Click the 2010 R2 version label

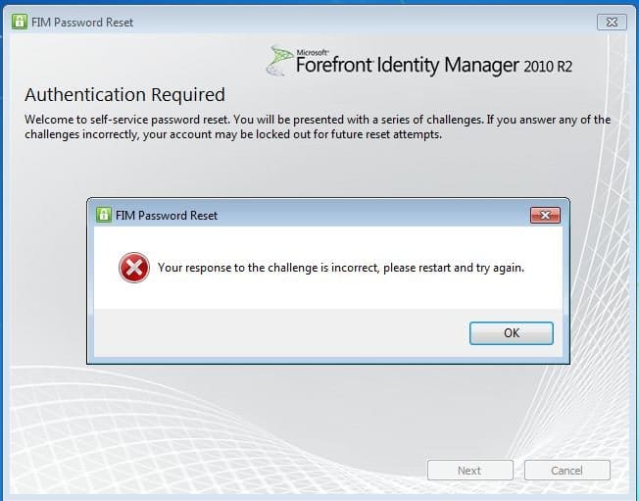click(548, 66)
